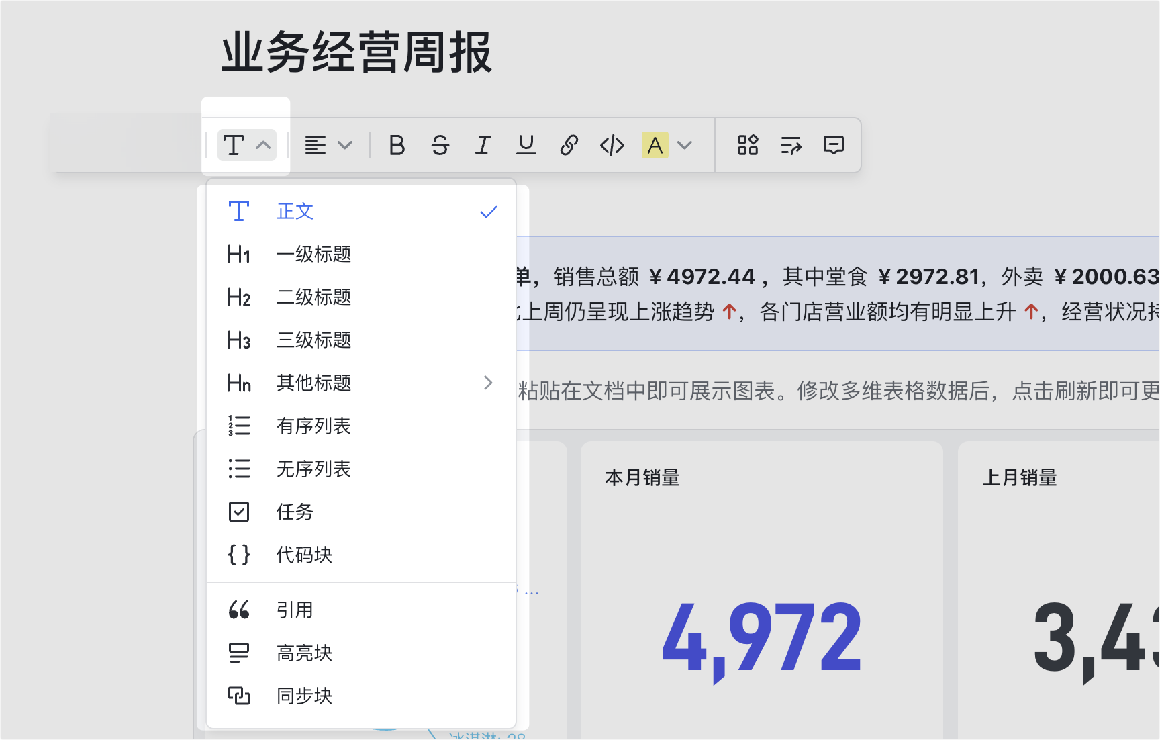This screenshot has height=740, width=1160.
Task: Select the checked 正文 style
Action: (295, 211)
